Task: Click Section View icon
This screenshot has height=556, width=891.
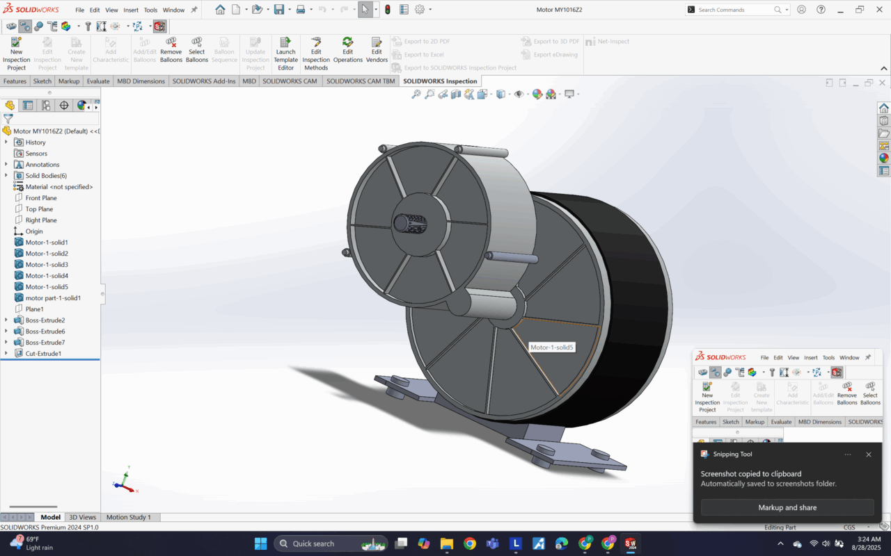Action: point(456,94)
